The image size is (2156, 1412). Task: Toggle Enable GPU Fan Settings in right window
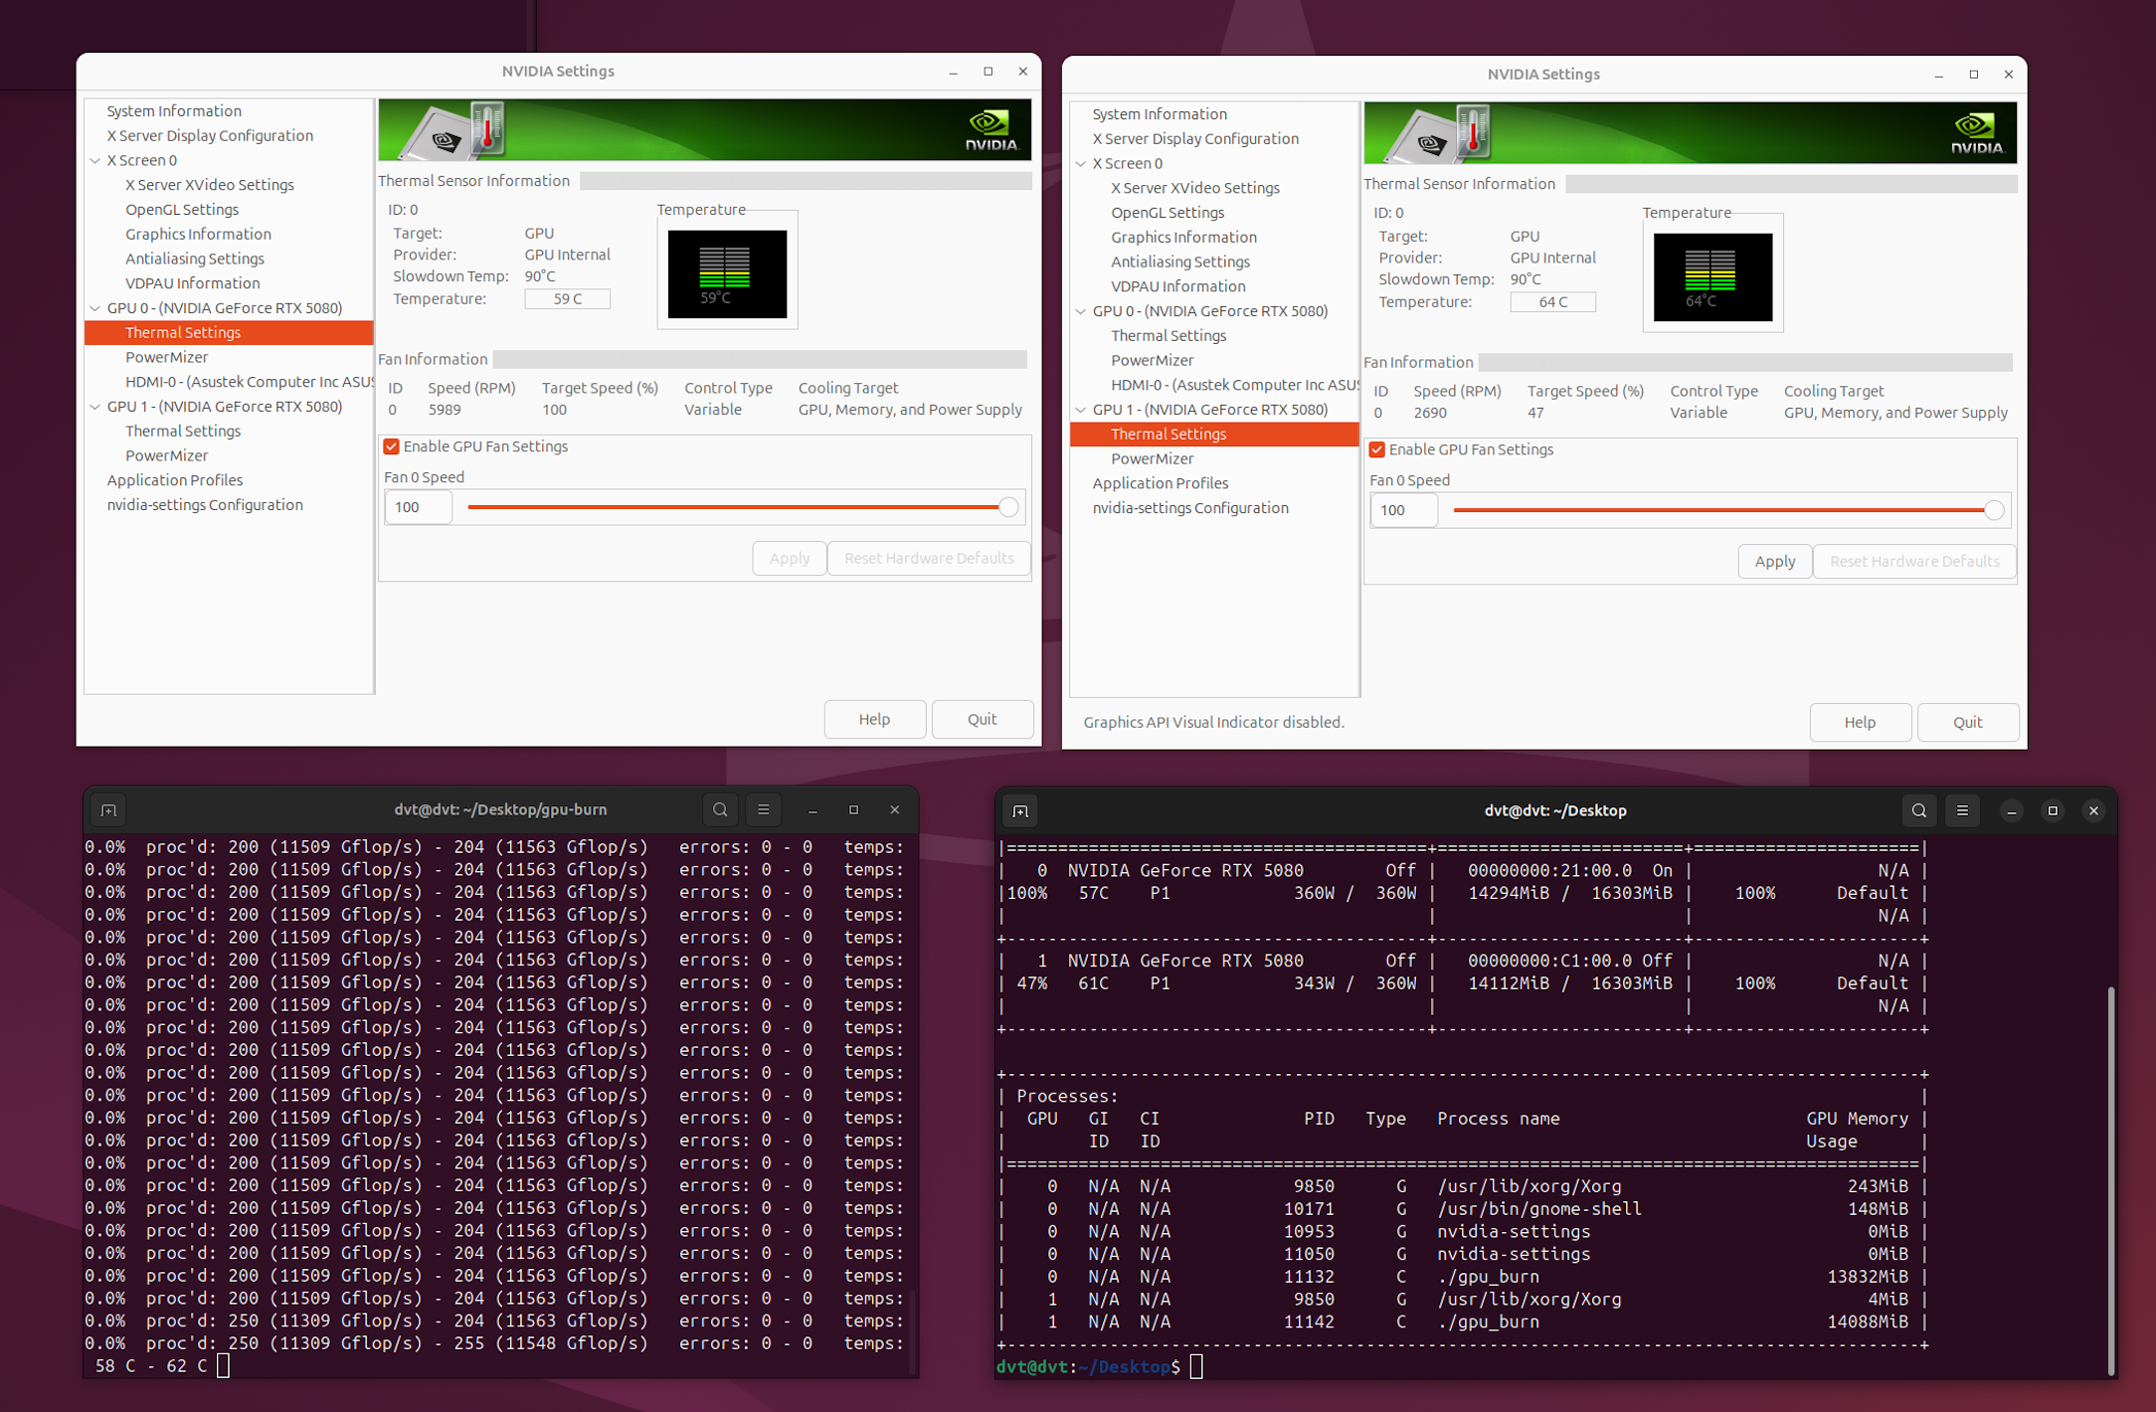click(1377, 449)
